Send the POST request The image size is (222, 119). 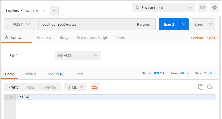169,24
